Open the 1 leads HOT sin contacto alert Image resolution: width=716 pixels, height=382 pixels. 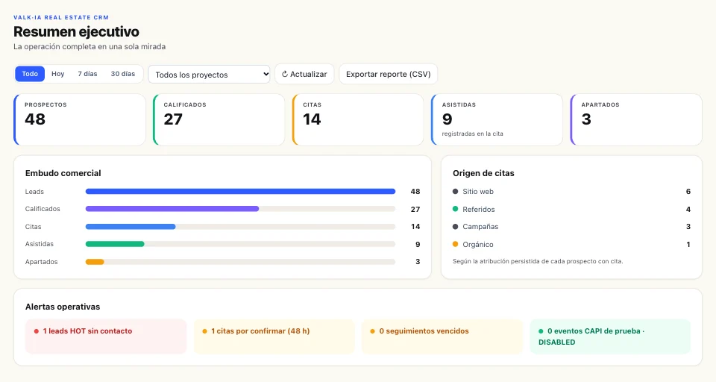pos(106,336)
